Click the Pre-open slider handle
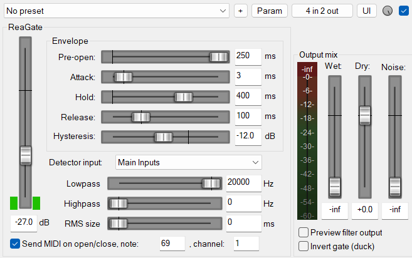Image resolution: width=412 pixels, height=258 pixels. 219,57
